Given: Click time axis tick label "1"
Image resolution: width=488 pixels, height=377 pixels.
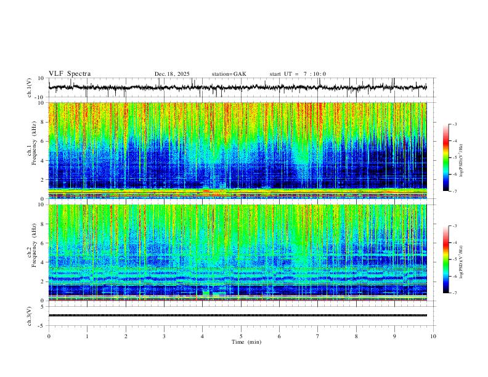Looking at the screenshot, I should point(87,336).
